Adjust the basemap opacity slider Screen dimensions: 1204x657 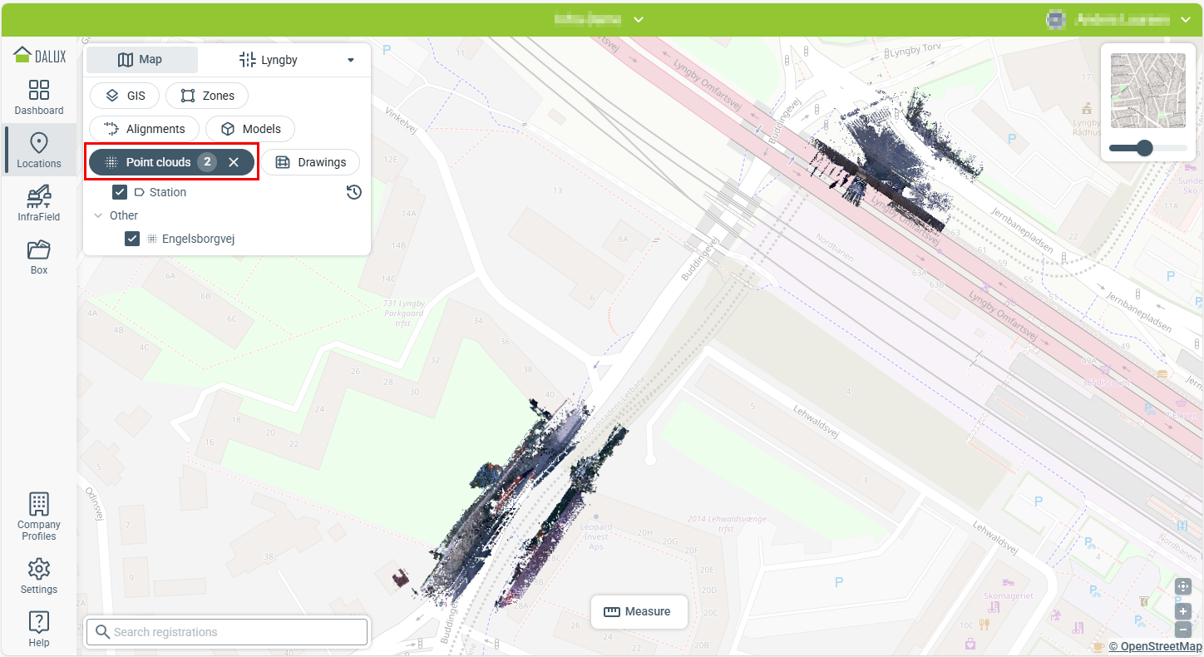pyautogui.click(x=1145, y=148)
